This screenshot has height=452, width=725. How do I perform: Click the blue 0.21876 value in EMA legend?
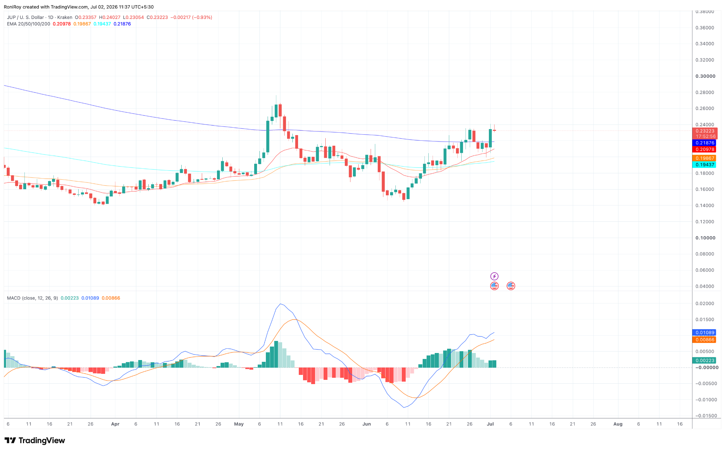click(122, 24)
